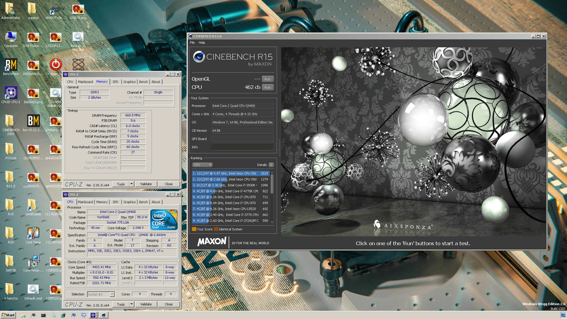The image size is (567, 319).
Task: Click the Windows Explorer taskbar icon
Action: point(23,315)
